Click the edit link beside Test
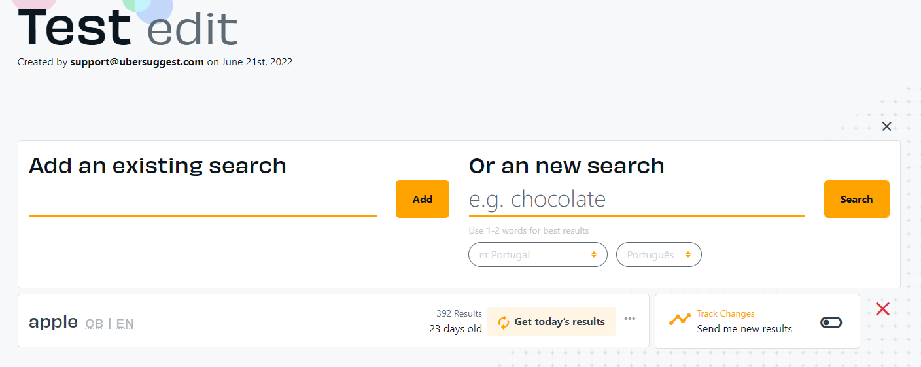 point(192,29)
